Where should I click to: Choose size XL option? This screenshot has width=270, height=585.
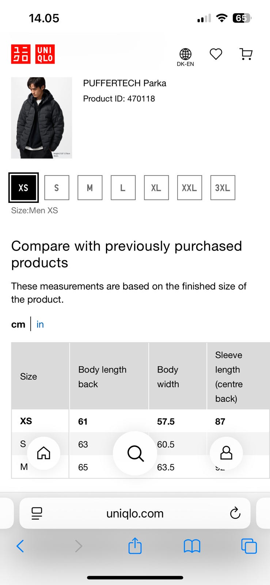pos(156,188)
